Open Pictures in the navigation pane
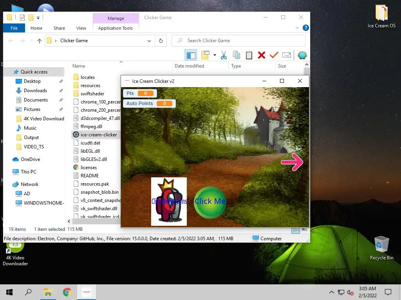 tap(32, 109)
